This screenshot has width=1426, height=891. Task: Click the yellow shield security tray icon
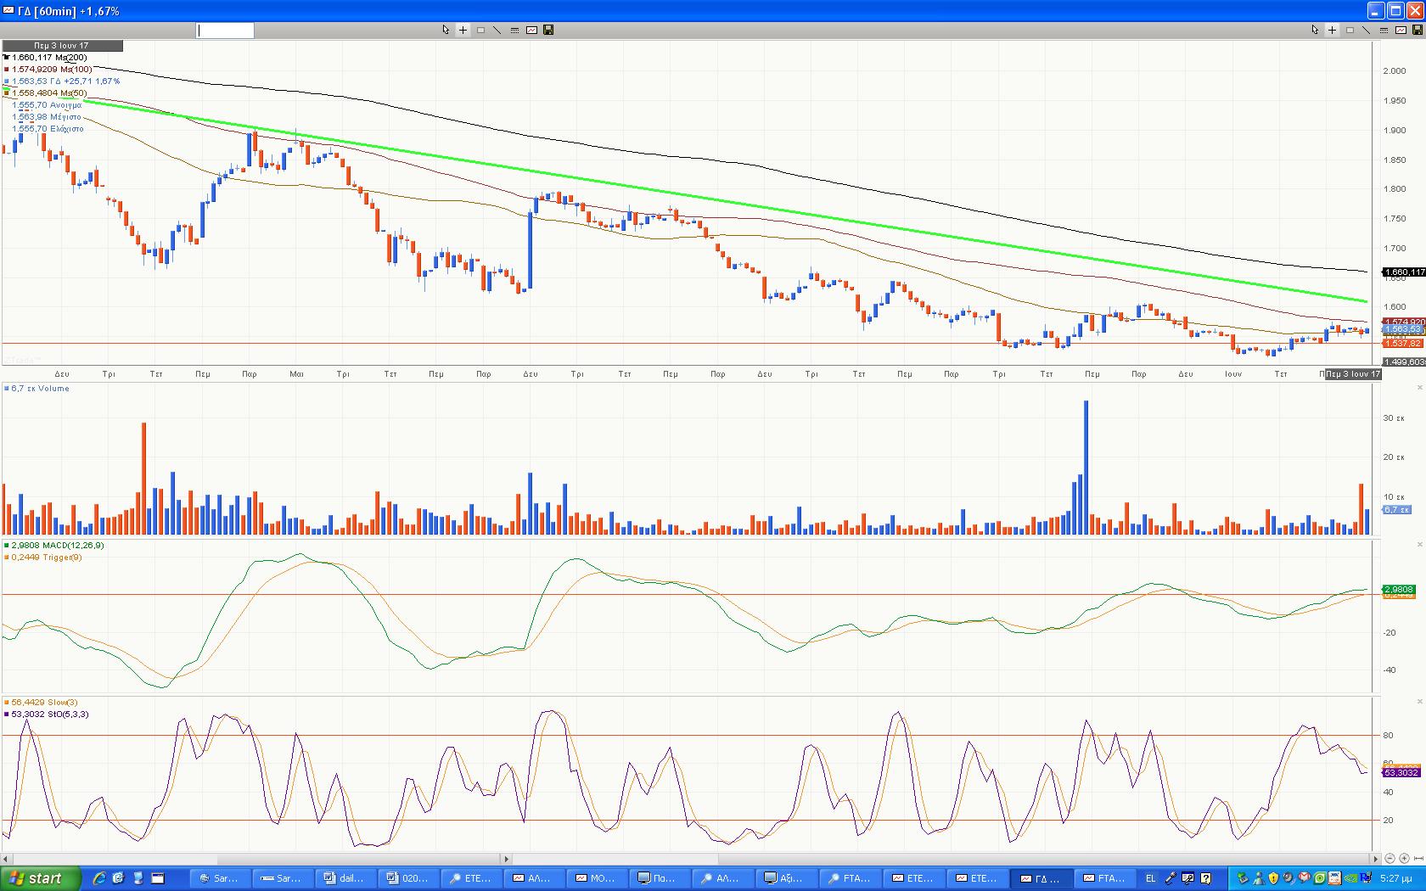[x=1272, y=878]
